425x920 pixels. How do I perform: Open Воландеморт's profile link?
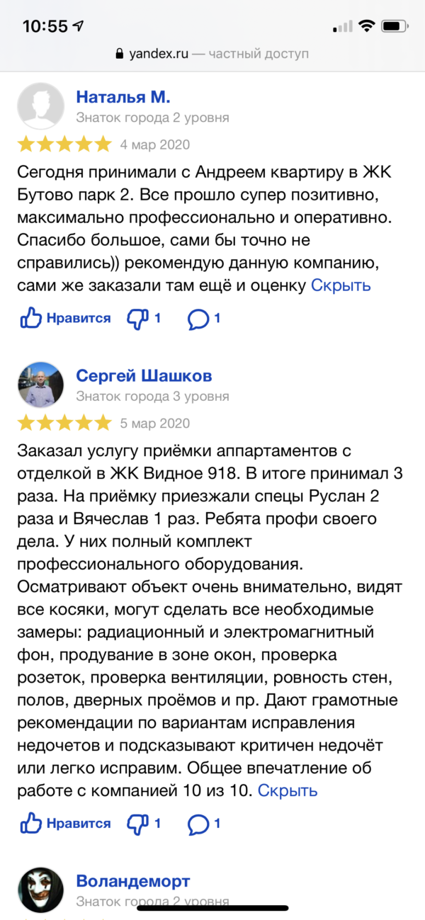point(133,880)
